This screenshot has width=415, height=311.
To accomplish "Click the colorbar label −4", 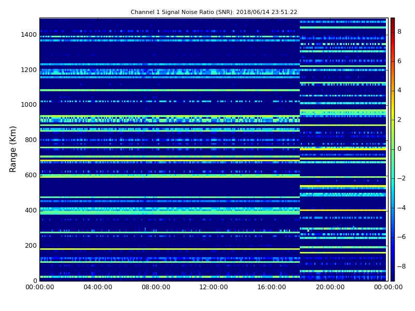I will click(x=402, y=208).
